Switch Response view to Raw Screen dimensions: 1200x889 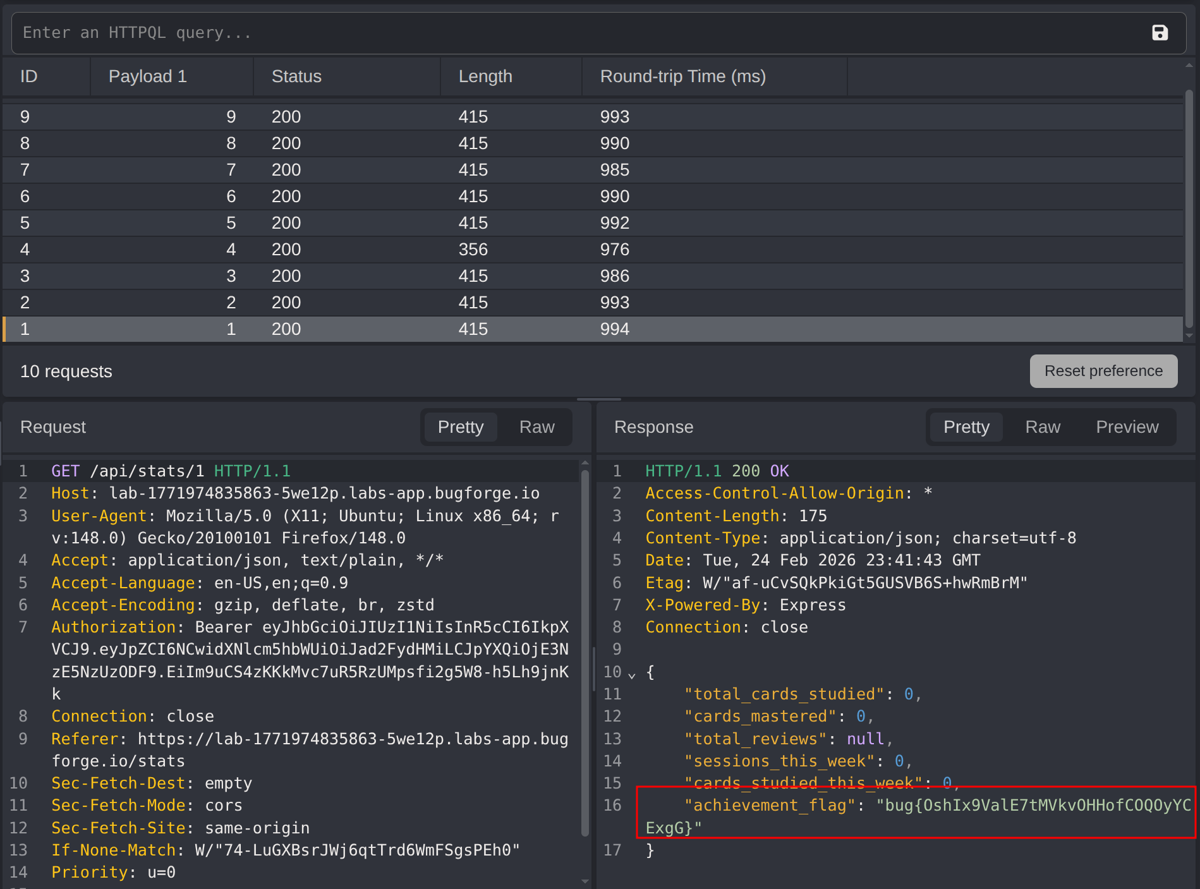(x=1042, y=427)
